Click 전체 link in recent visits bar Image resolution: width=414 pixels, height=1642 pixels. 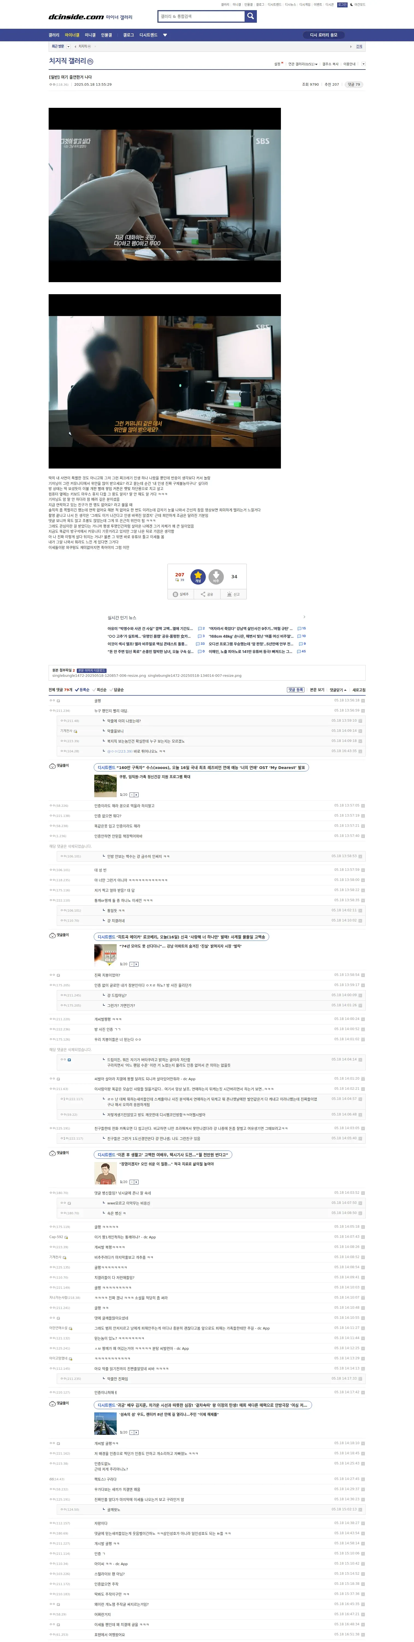[359, 47]
